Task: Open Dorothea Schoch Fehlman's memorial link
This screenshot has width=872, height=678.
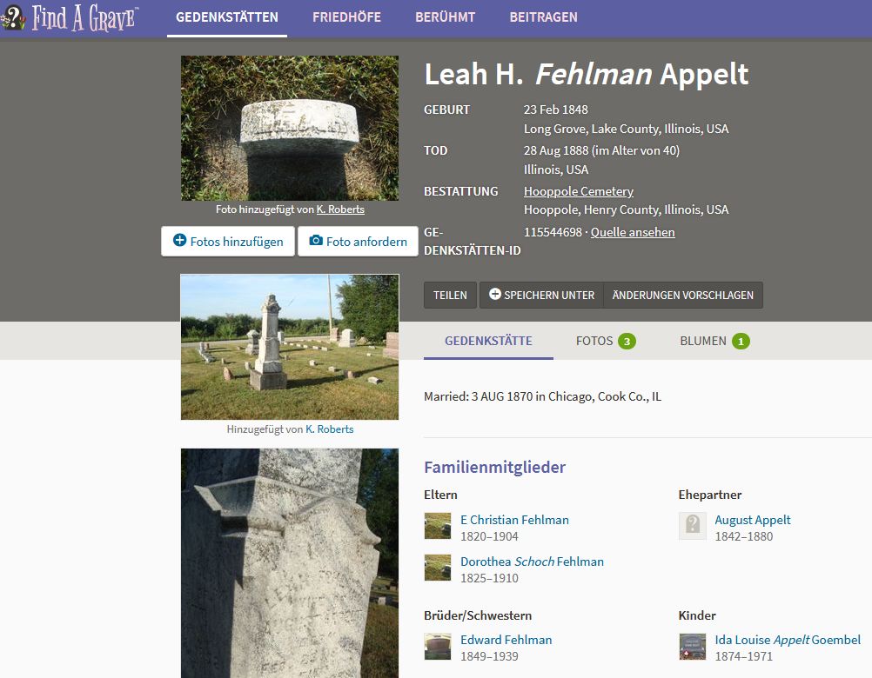Action: click(532, 562)
